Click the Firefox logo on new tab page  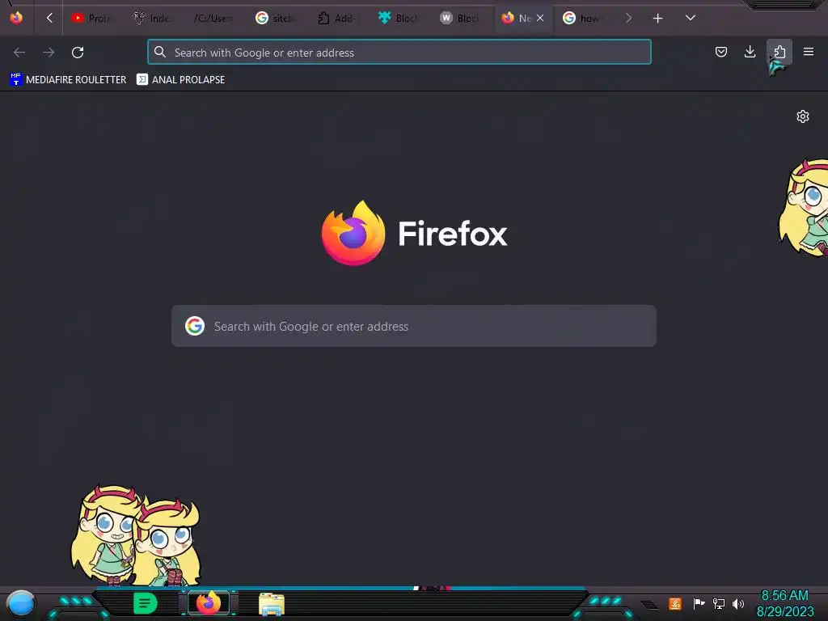coord(353,233)
